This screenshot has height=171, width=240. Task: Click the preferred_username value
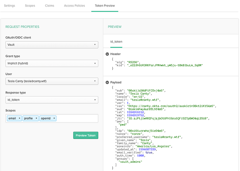(167, 137)
